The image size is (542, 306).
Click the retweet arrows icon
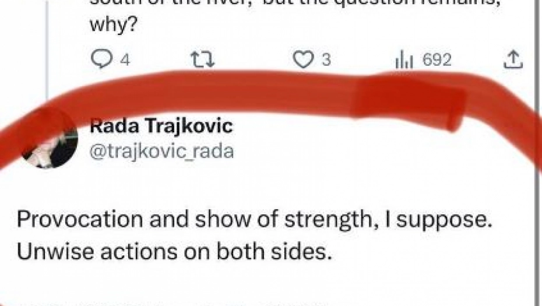202,59
